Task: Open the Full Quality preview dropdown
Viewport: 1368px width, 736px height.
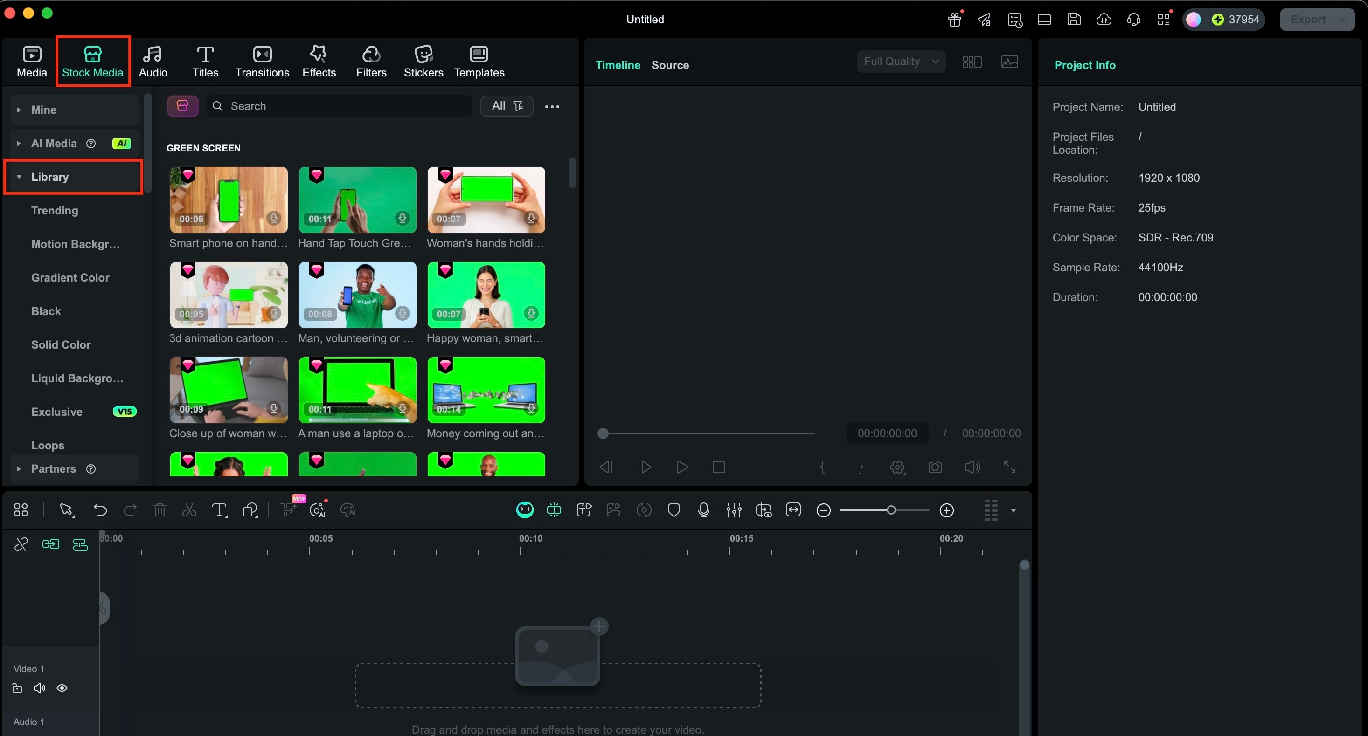Action: click(x=901, y=61)
